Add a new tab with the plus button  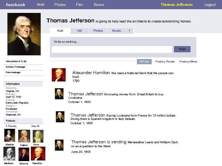point(129,31)
